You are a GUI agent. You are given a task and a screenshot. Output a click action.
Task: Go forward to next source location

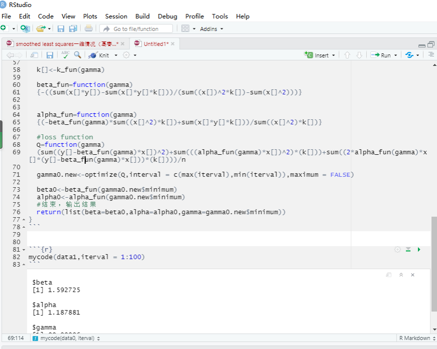click(19, 55)
